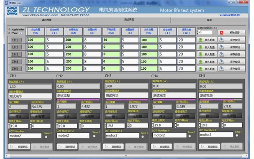Click CH2 current lower limit 0 stepper arrows

point(80,126)
